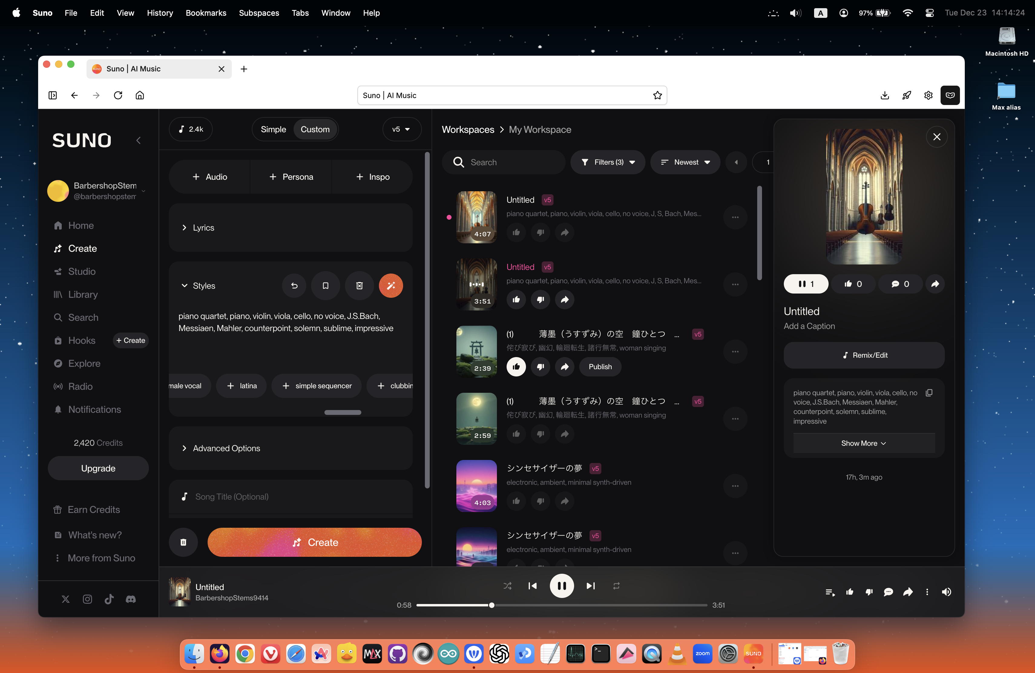The height and width of the screenshot is (673, 1035).
Task: Switch to Simple creation mode
Action: 273,129
